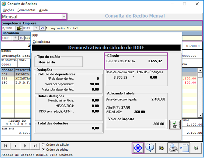Open the Opções menu
The width and height of the screenshot is (204, 158).
click(8, 10)
